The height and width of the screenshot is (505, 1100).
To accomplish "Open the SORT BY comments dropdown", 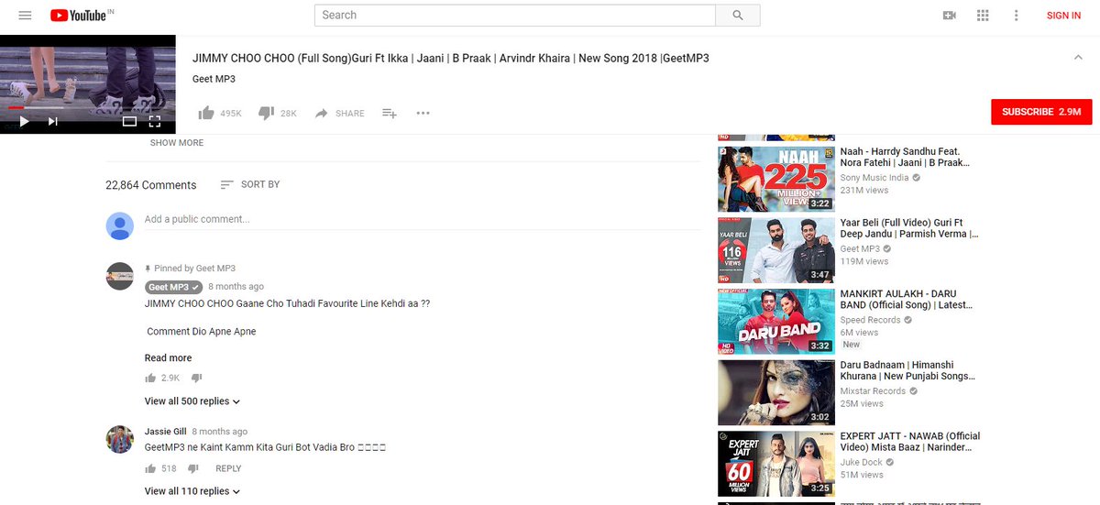I will 250,184.
